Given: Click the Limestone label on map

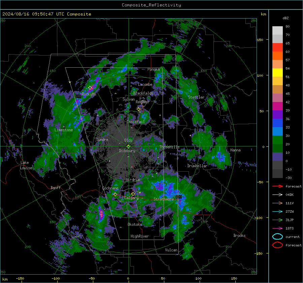Looking at the screenshot, I should pyautogui.click(x=64, y=130).
